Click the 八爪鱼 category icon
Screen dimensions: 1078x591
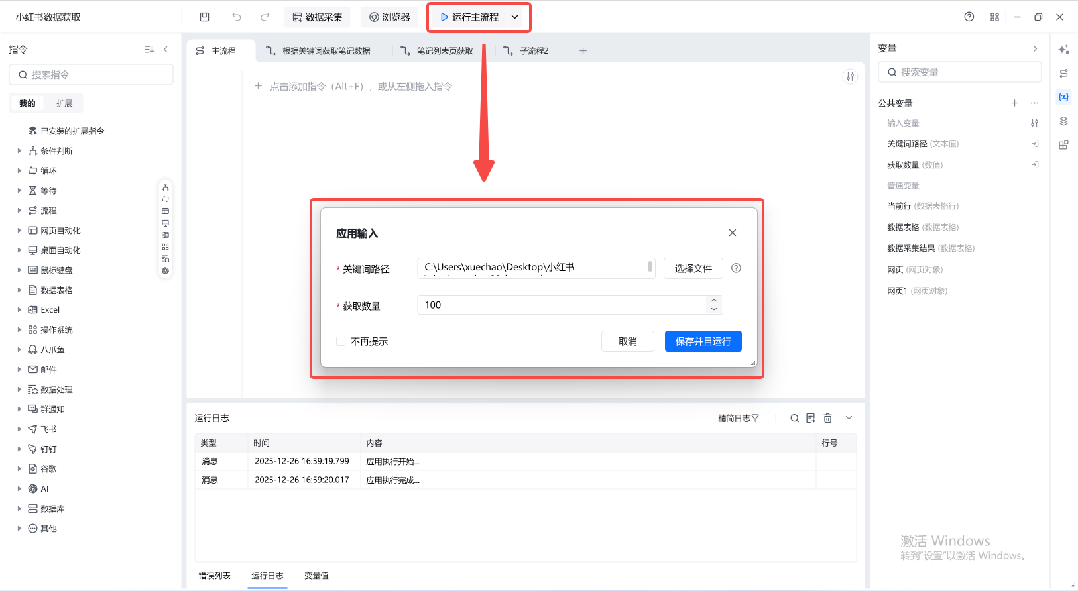[32, 350]
